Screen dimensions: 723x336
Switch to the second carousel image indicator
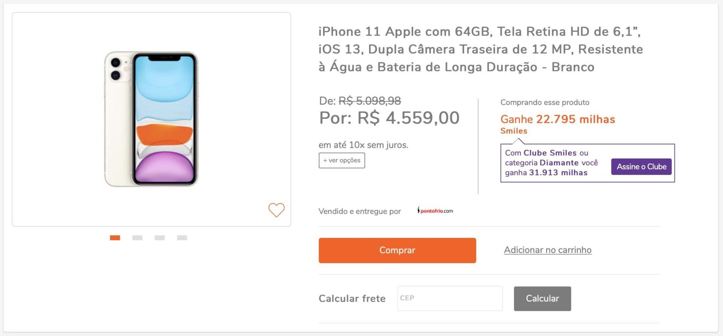click(137, 238)
